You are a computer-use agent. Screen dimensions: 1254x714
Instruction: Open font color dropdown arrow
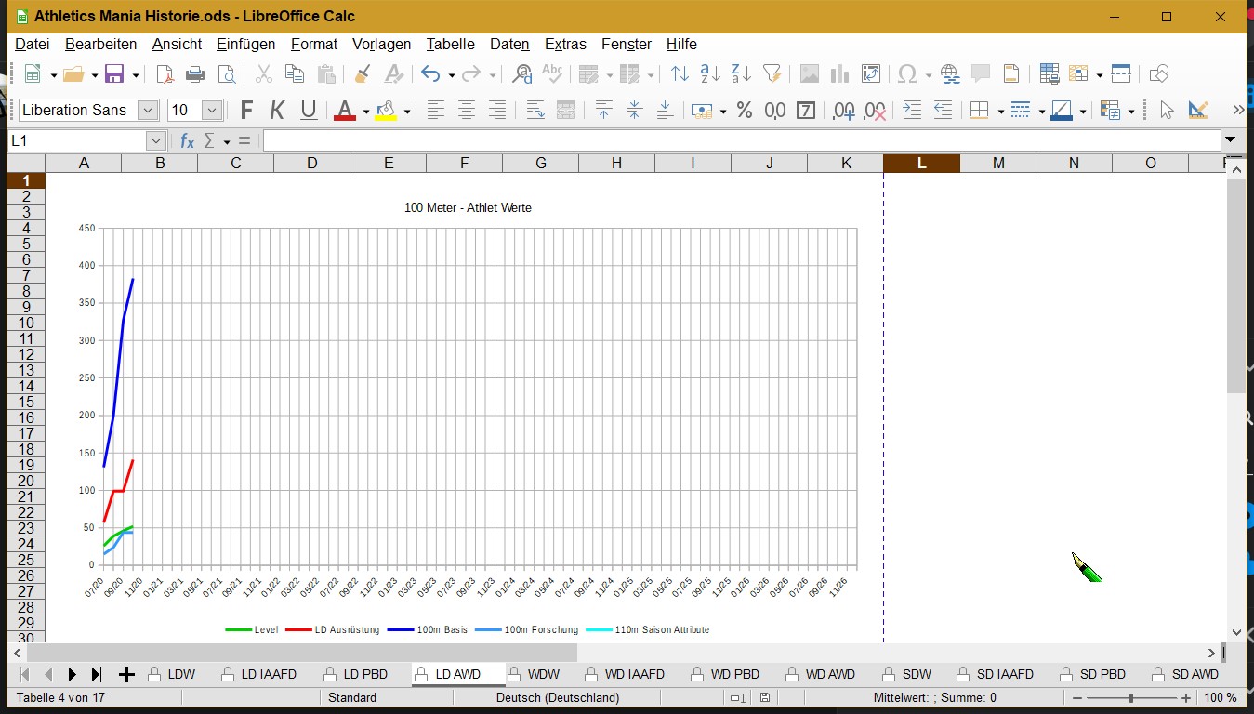click(366, 112)
